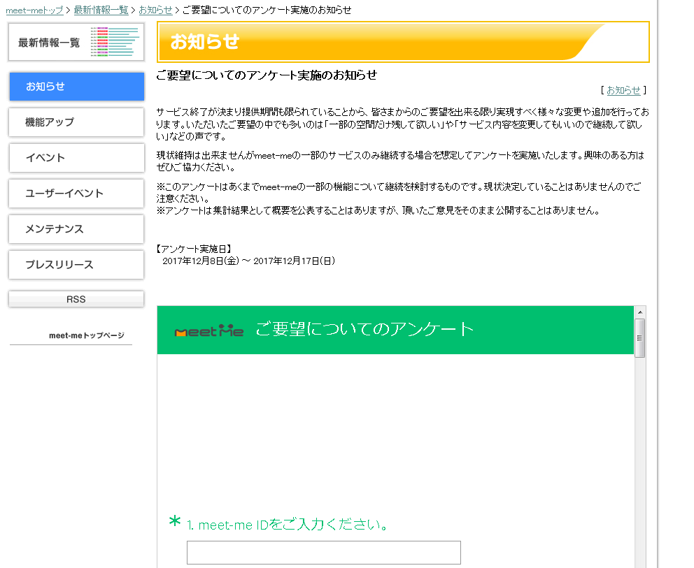Open the お知らせ breadcrumb link

[x=155, y=10]
